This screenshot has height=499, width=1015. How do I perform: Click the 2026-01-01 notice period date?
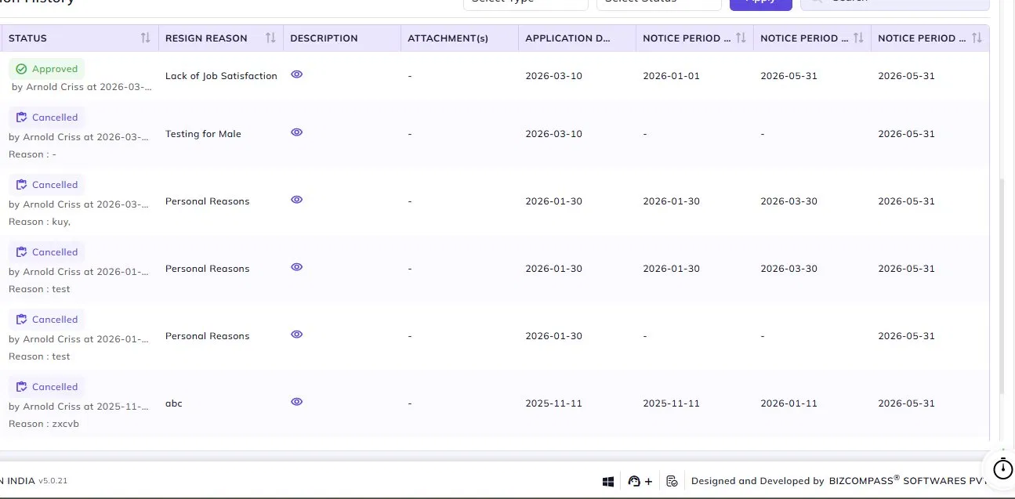pos(671,76)
